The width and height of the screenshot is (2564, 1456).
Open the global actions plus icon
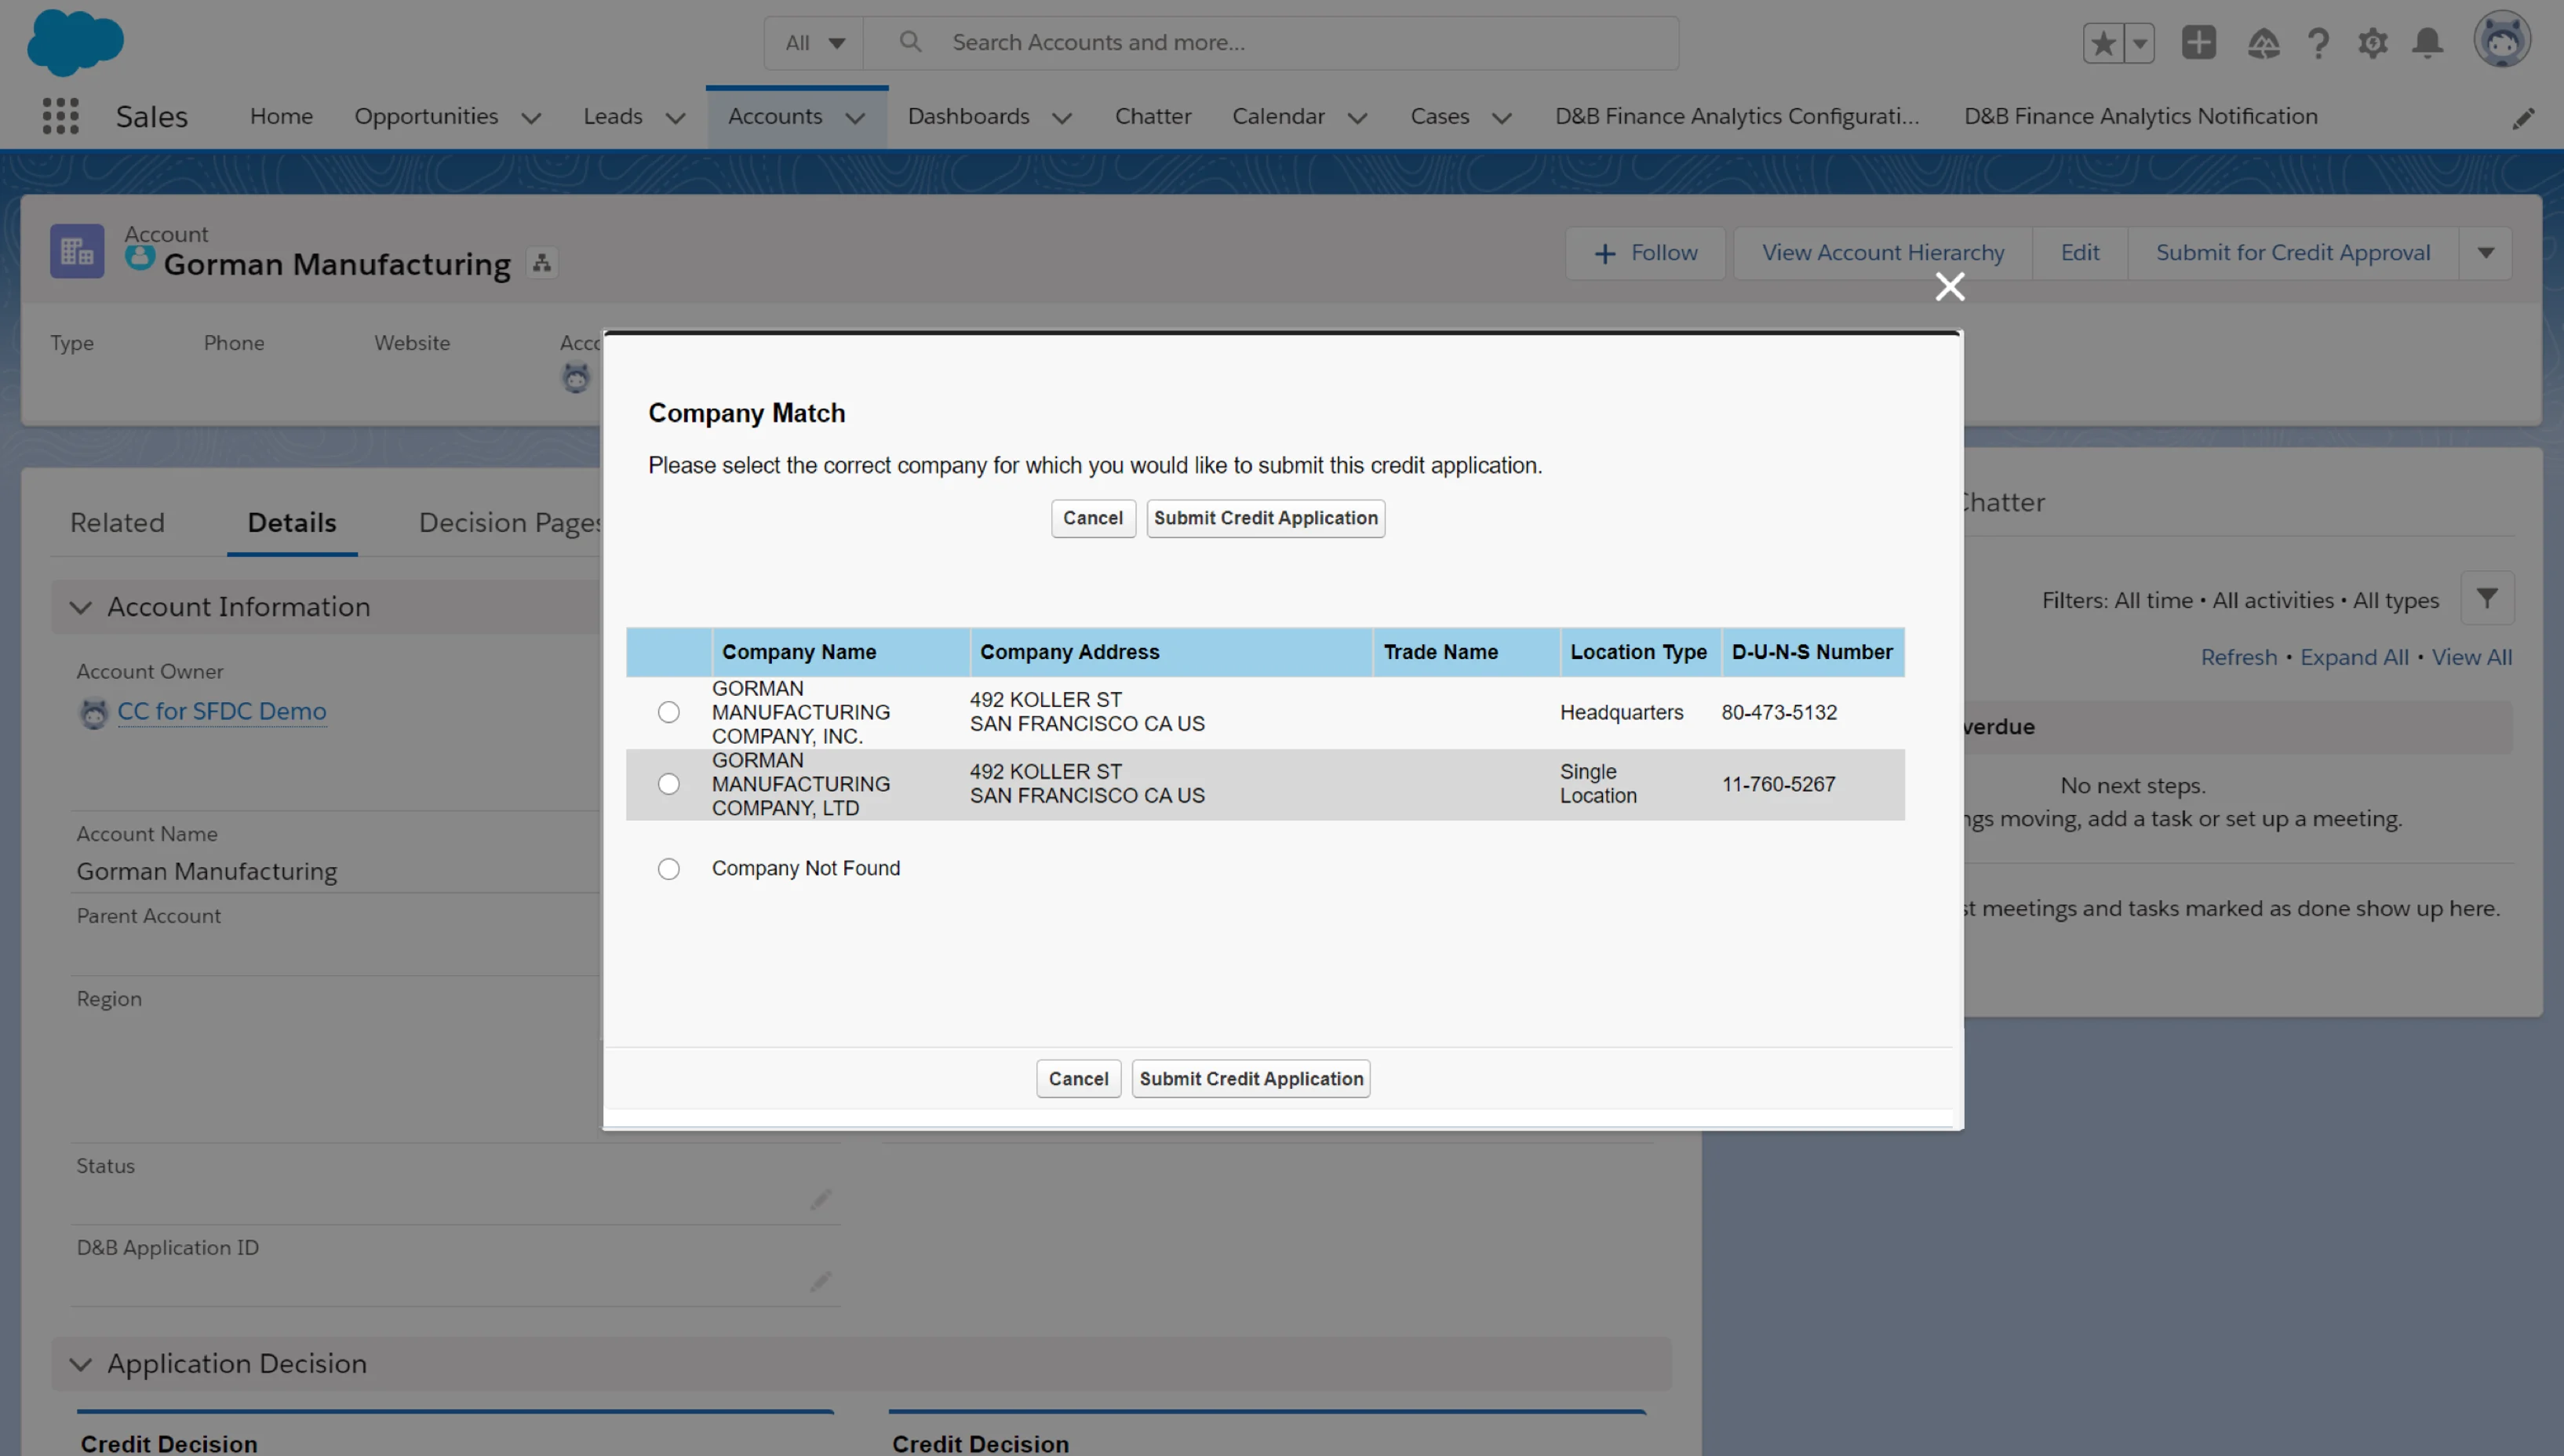point(2198,43)
